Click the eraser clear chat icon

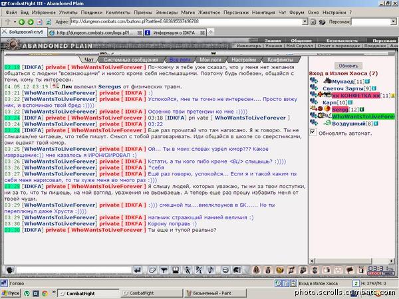pos(152,270)
